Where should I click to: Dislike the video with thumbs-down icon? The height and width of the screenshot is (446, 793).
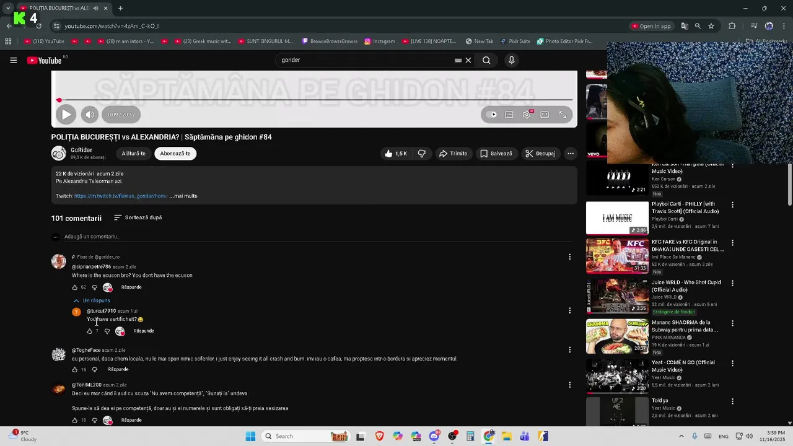pyautogui.click(x=422, y=154)
